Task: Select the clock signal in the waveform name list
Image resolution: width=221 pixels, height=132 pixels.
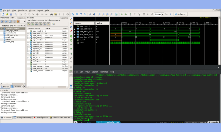Action: (82, 42)
